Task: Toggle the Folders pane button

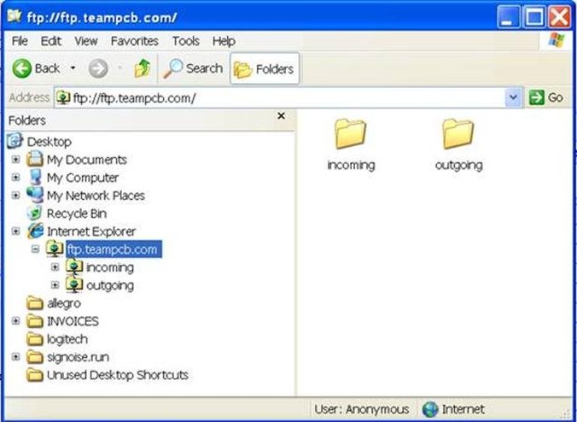Action: (x=265, y=69)
